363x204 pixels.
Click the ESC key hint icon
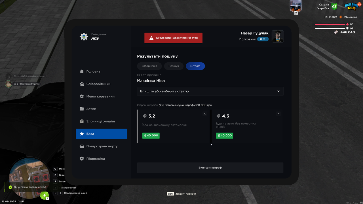(x=170, y=194)
